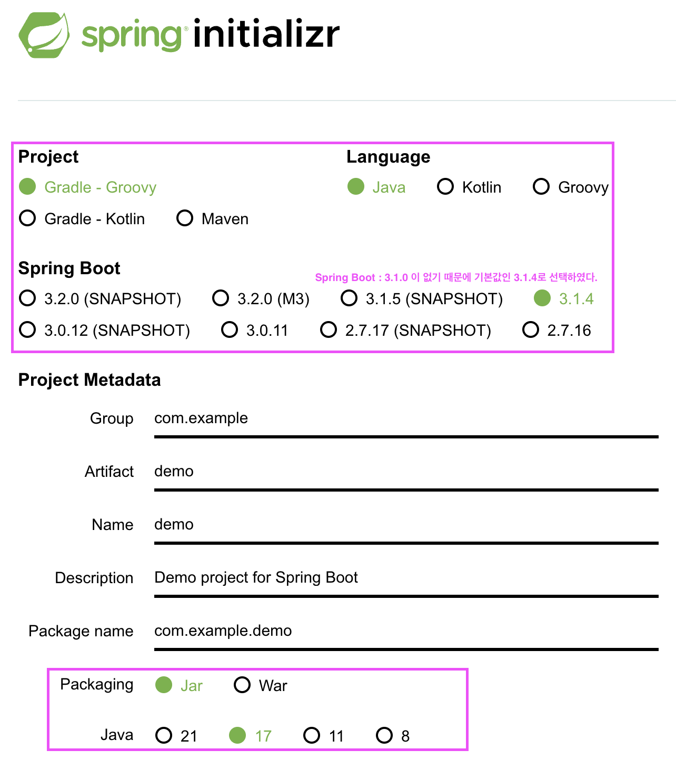Select Spring Boot version 3.0.11
Image resolution: width=676 pixels, height=760 pixels.
[255, 330]
